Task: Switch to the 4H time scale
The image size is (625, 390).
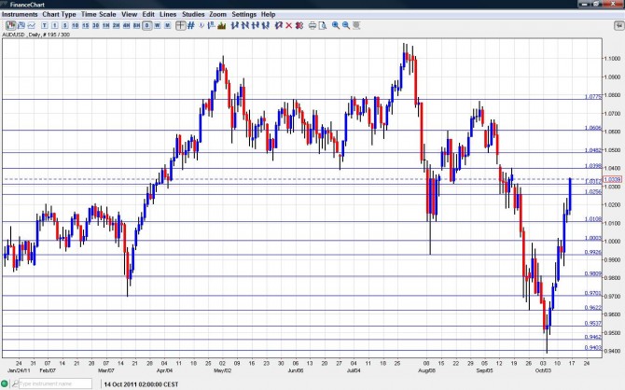Action: 126,25
